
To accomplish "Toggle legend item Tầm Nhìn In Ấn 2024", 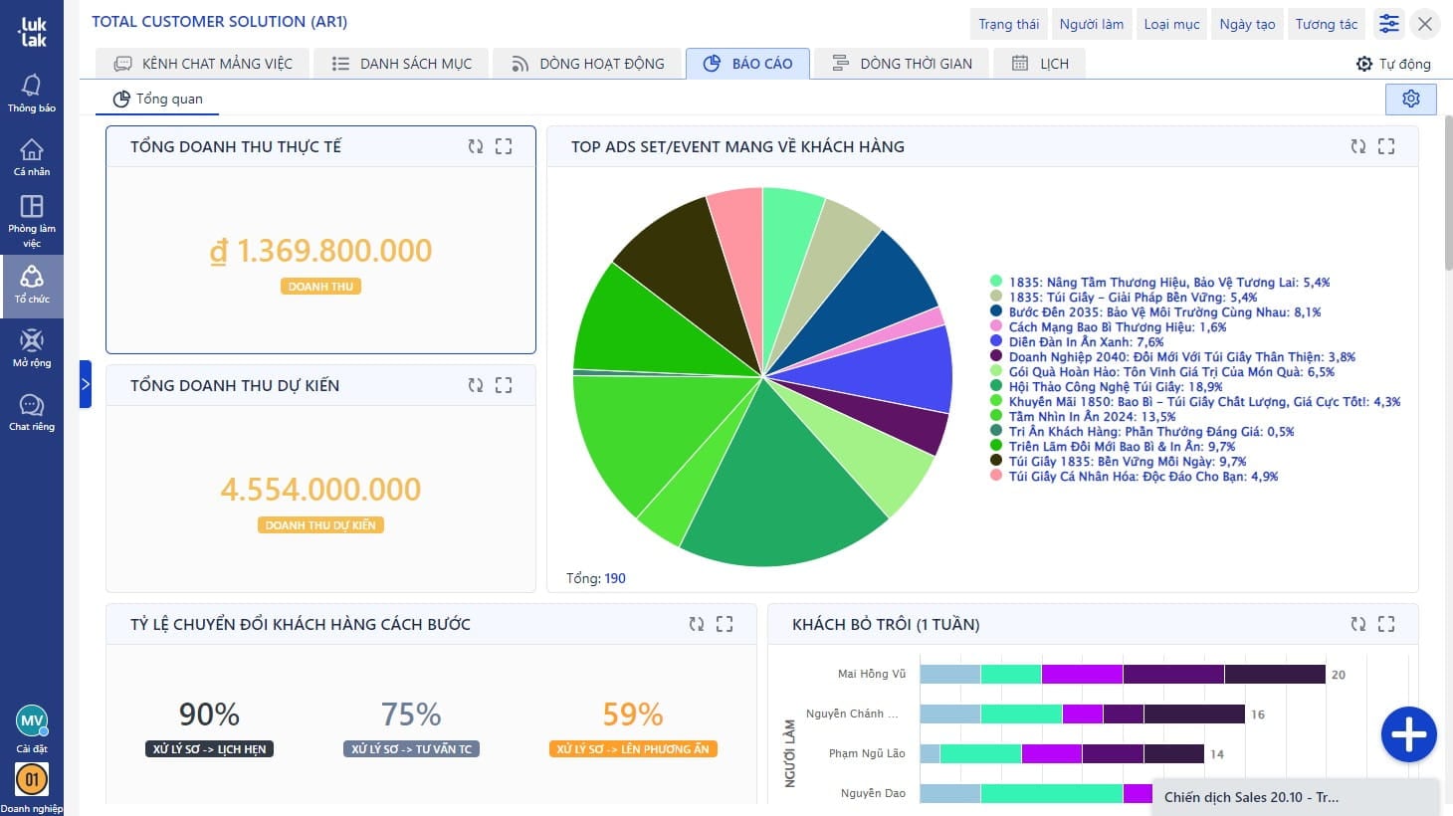I will point(1091,417).
